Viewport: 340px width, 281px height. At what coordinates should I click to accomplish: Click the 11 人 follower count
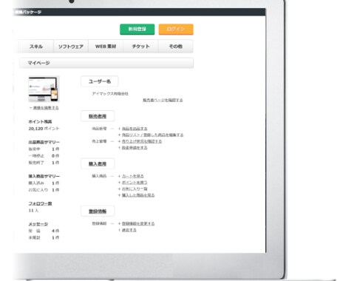(x=33, y=211)
